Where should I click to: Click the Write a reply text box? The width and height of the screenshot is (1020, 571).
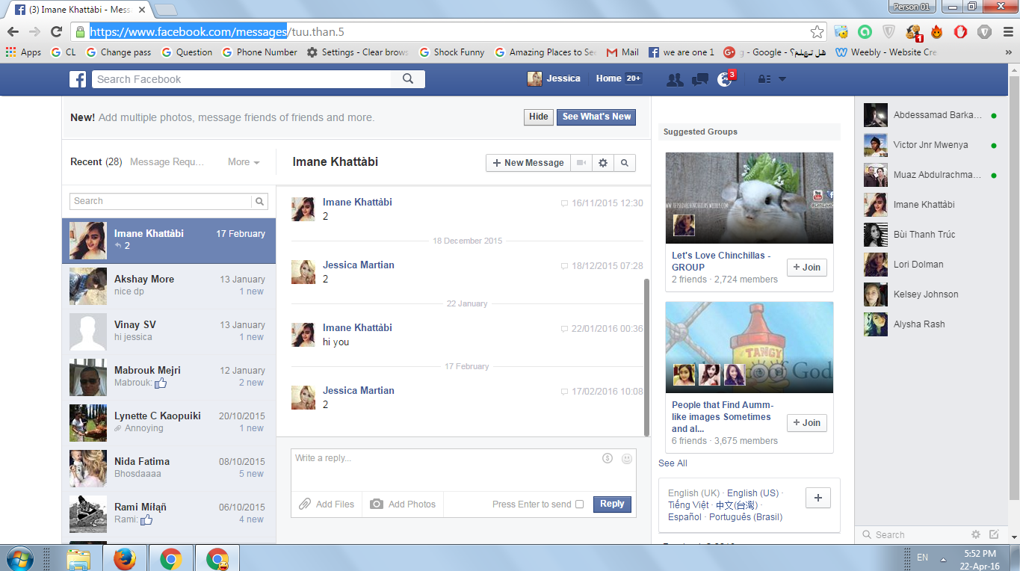(463, 469)
